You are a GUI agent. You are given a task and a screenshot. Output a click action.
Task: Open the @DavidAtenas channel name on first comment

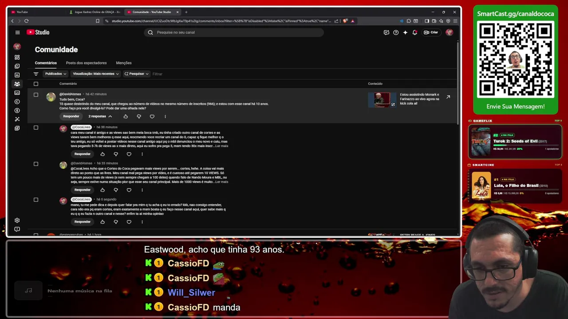[70, 94]
